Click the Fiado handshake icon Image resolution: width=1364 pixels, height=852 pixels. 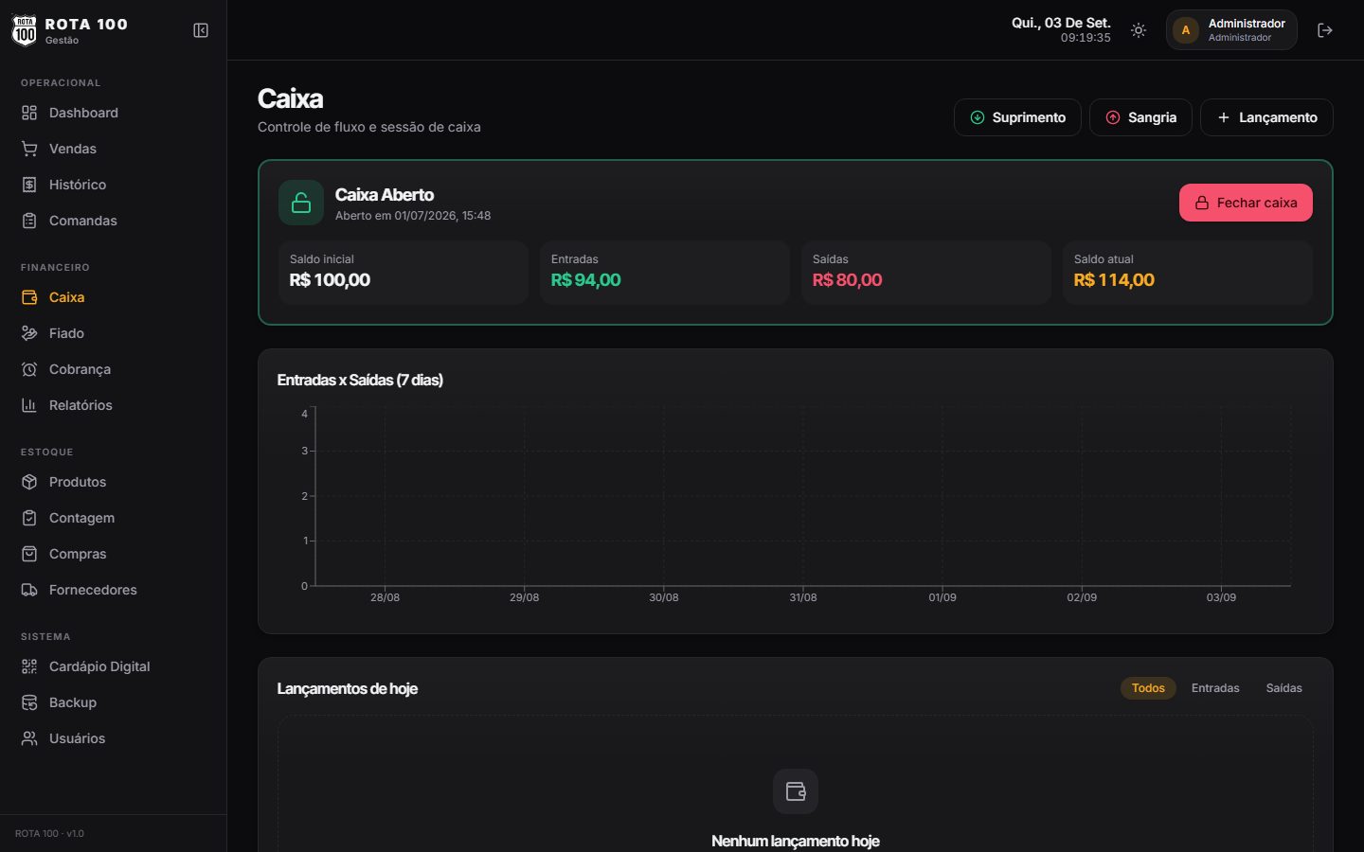[29, 333]
